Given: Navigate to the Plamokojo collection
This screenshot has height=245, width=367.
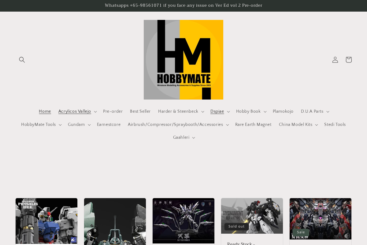Looking at the screenshot, I should [283, 111].
